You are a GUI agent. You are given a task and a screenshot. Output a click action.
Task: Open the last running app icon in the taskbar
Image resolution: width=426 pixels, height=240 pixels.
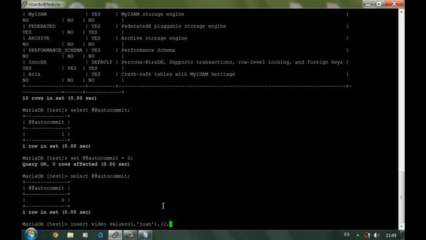(x=145, y=235)
